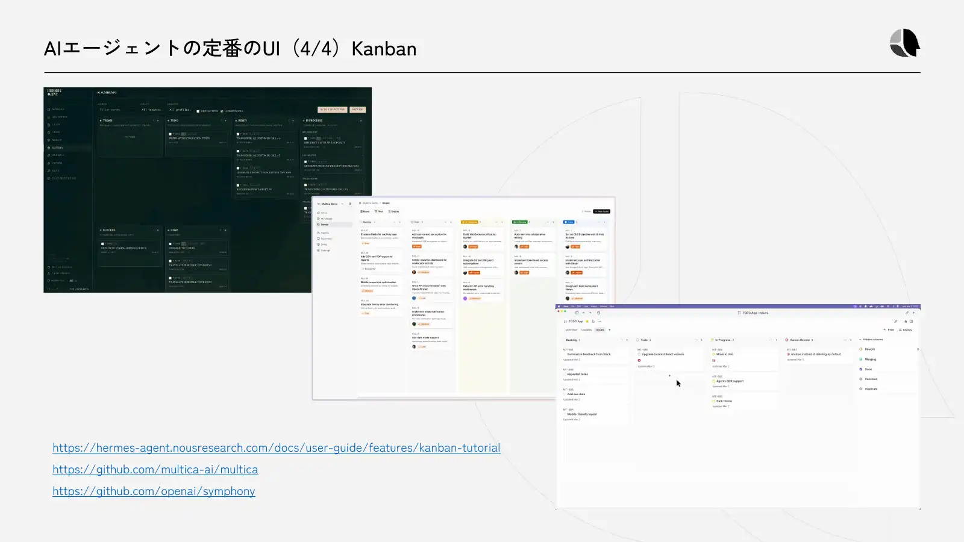Open github multica-ai/multica link
The height and width of the screenshot is (542, 964).
[155, 470]
